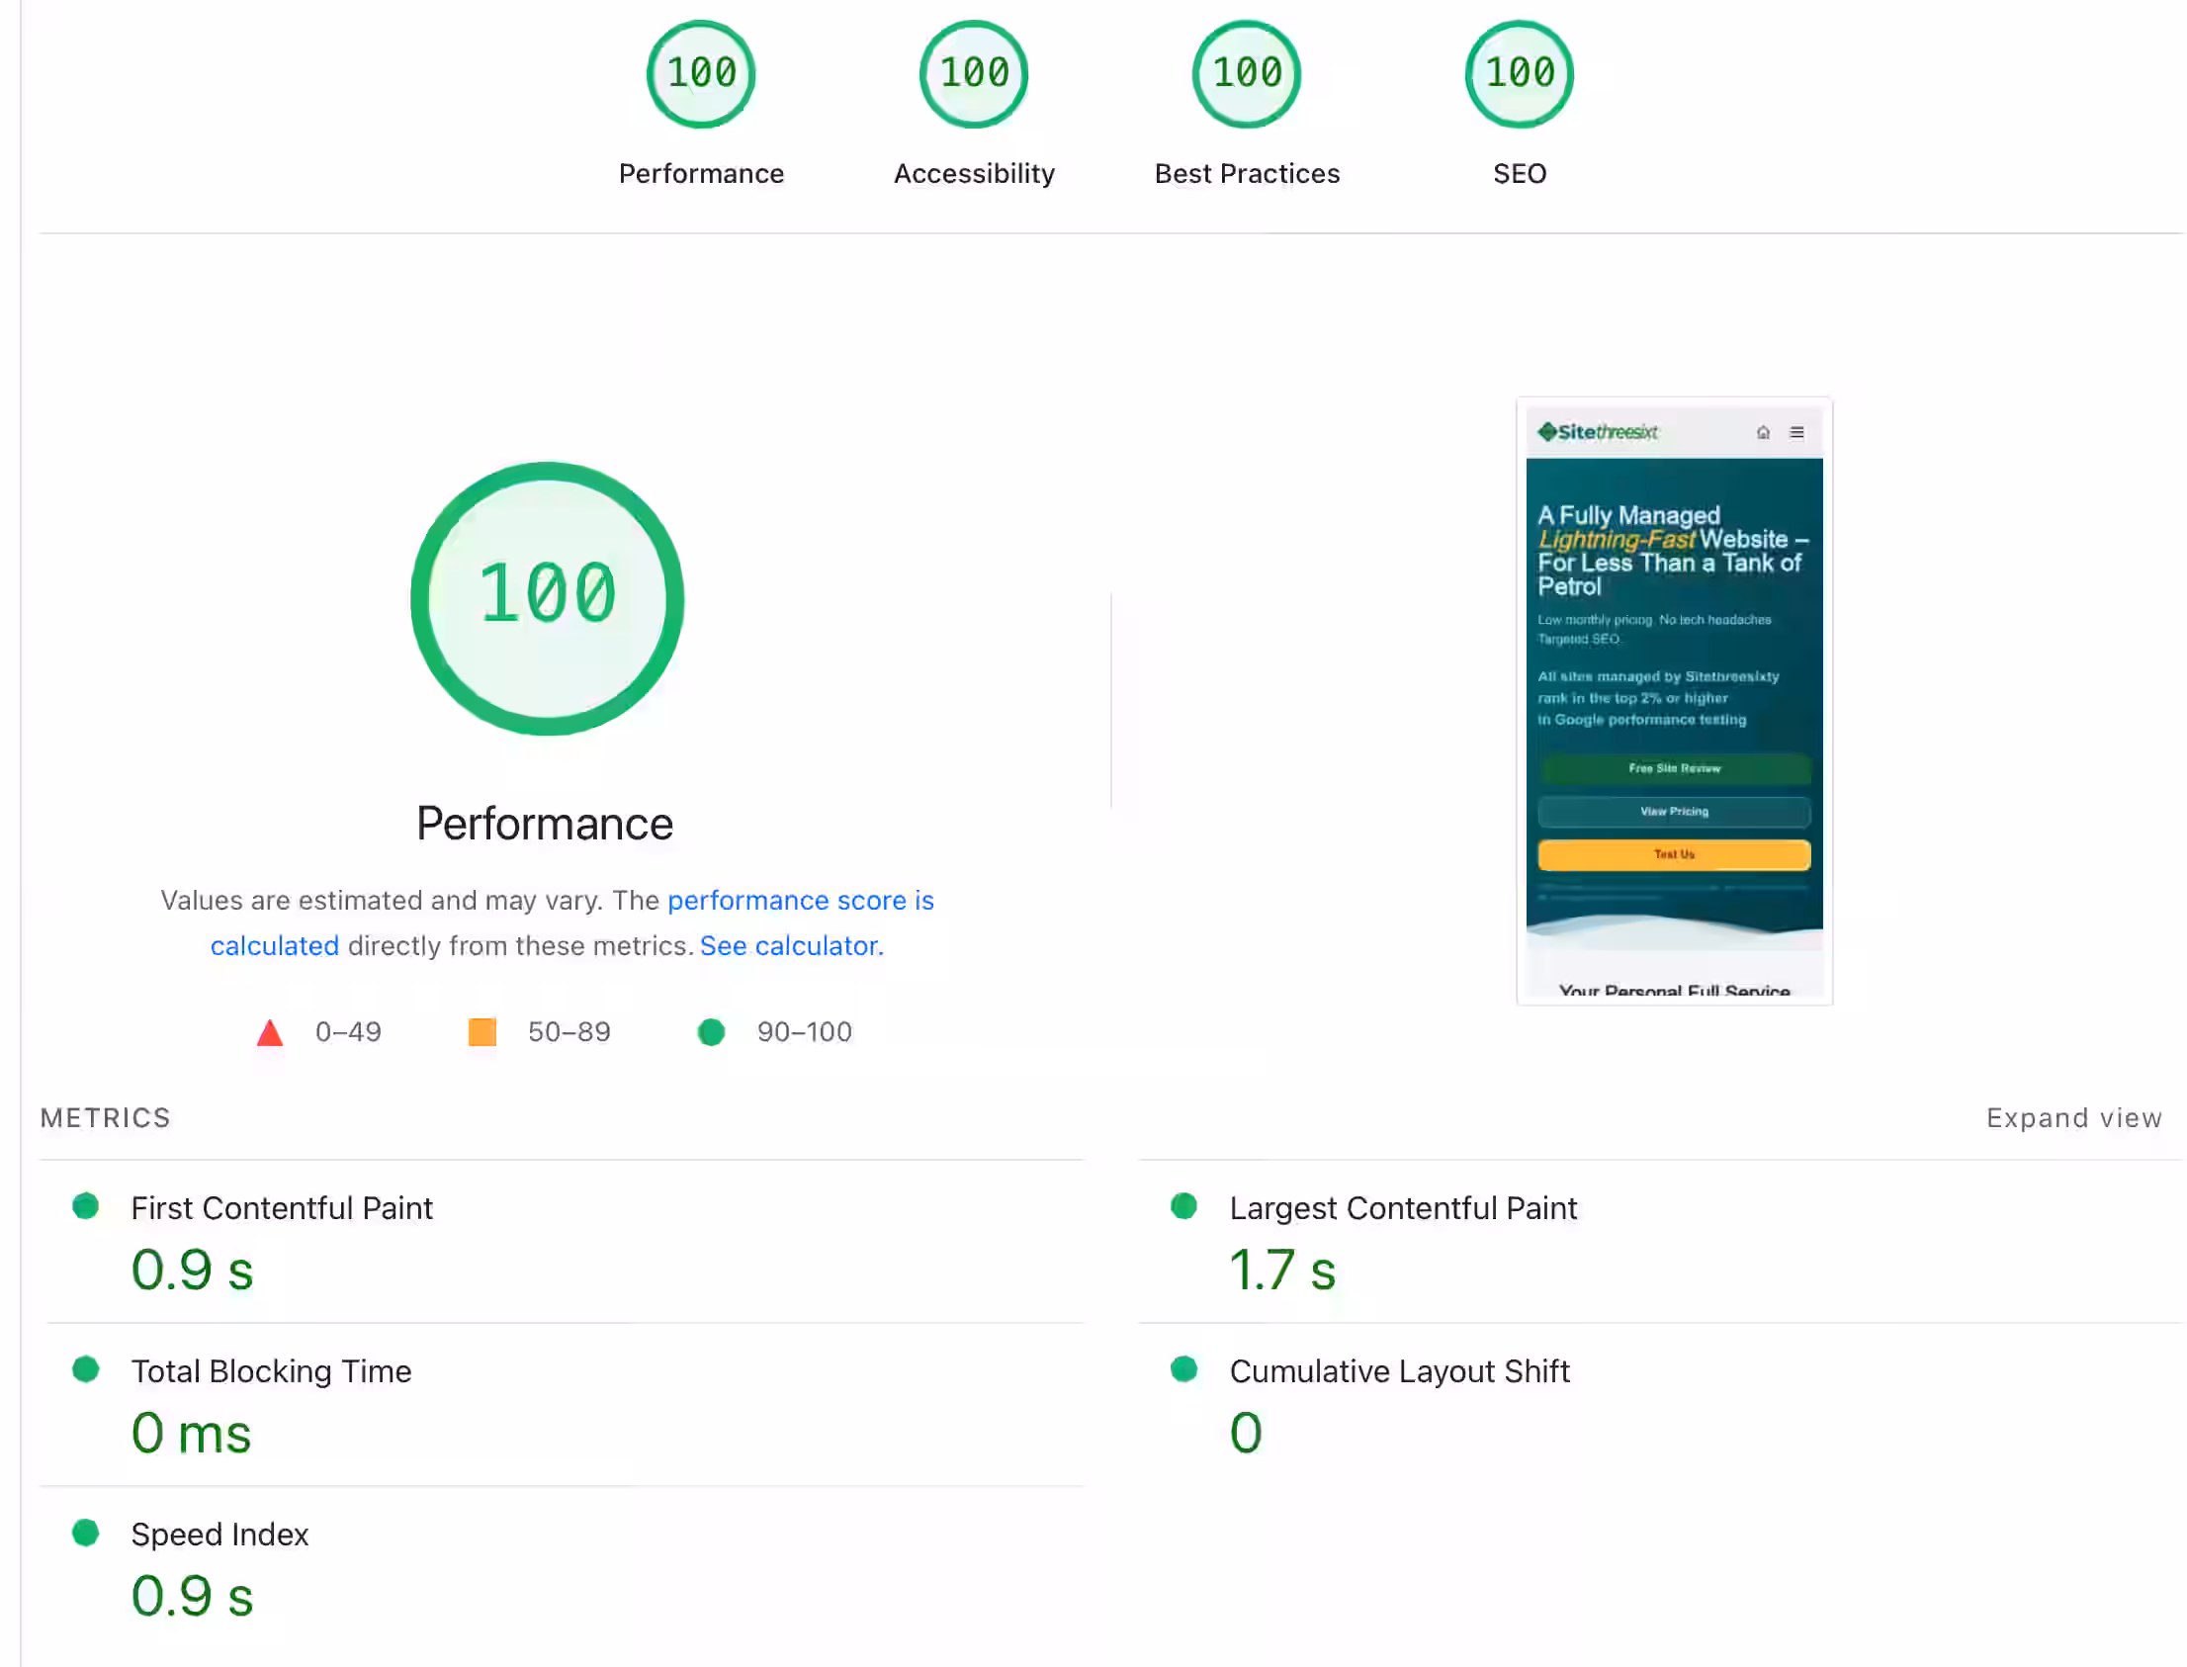Viewport: 2187px width, 1667px height.
Task: Click the Accessibility score gauge
Action: tap(973, 73)
